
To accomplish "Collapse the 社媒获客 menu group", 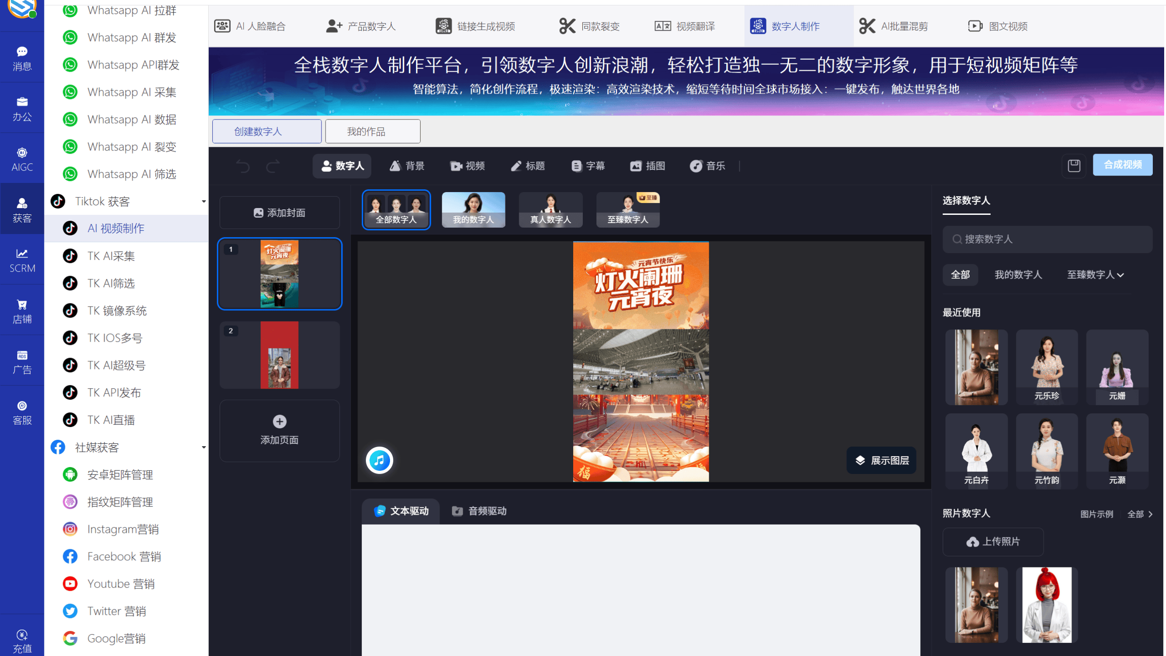I will click(x=204, y=447).
